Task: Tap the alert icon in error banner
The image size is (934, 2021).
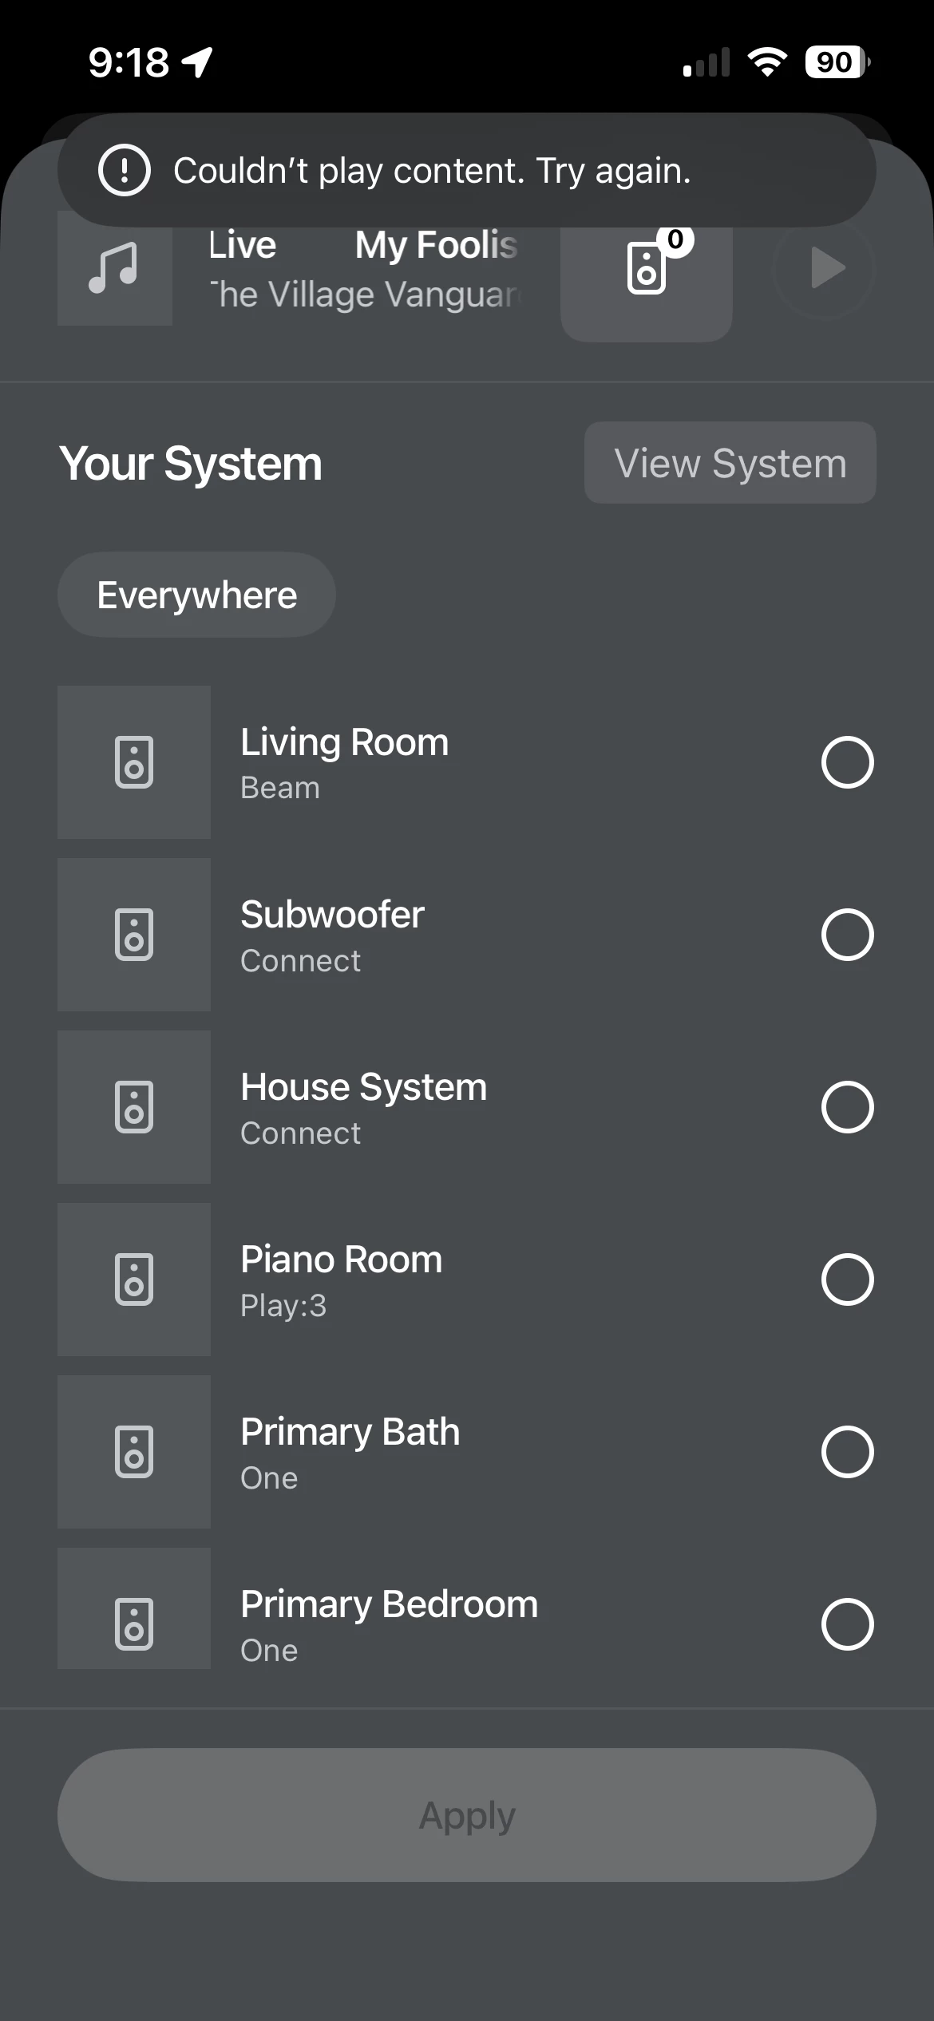Action: [124, 170]
